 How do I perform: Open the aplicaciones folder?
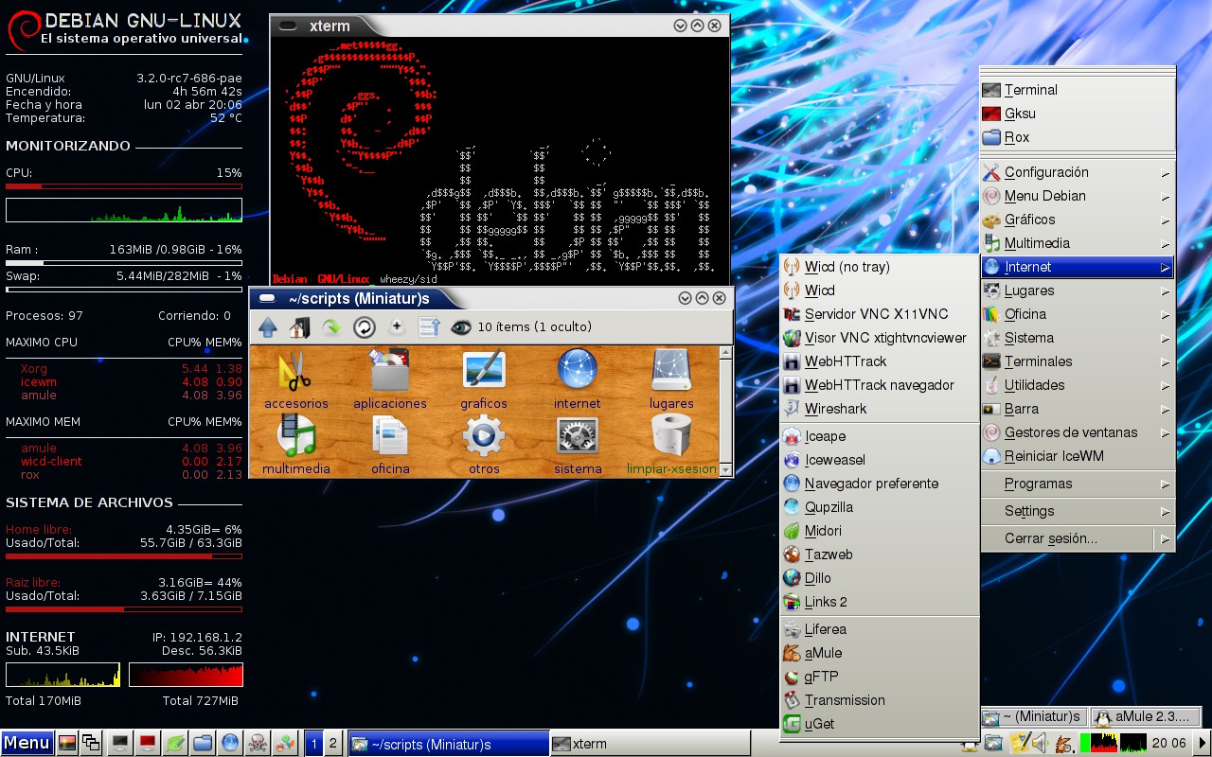click(390, 379)
